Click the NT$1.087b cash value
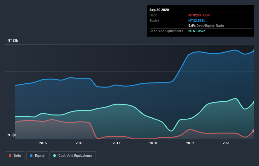The image size is (259, 166). 197,31
